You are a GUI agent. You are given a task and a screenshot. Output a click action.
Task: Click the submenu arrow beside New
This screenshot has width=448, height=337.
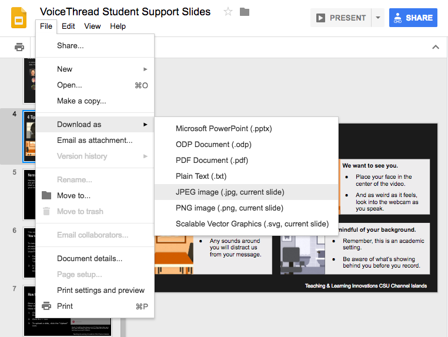pos(145,69)
